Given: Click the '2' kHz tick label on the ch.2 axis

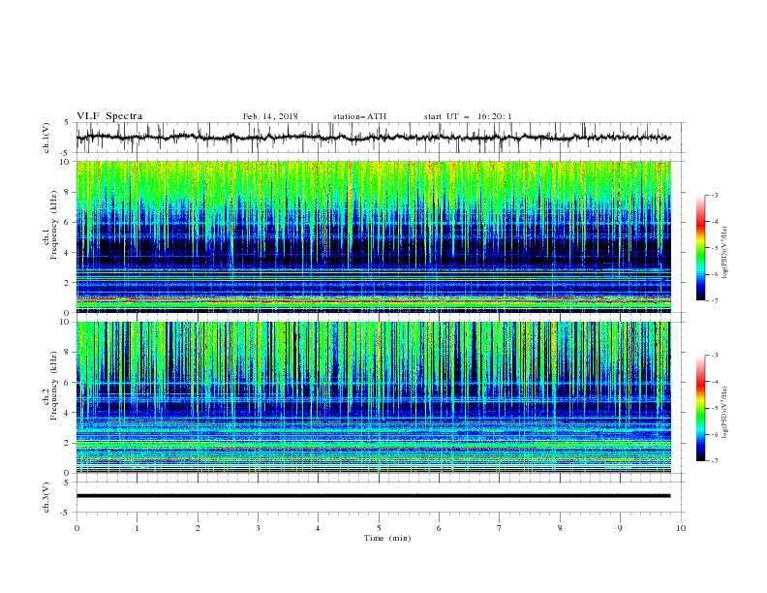Looking at the screenshot, I should [68, 443].
